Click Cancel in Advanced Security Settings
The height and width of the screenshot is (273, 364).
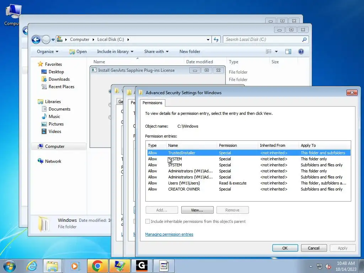314,248
